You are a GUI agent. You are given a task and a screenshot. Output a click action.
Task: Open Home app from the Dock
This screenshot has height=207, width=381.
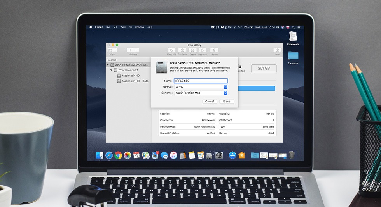(241, 155)
